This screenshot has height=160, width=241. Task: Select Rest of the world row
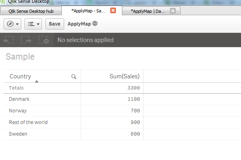click(28, 122)
